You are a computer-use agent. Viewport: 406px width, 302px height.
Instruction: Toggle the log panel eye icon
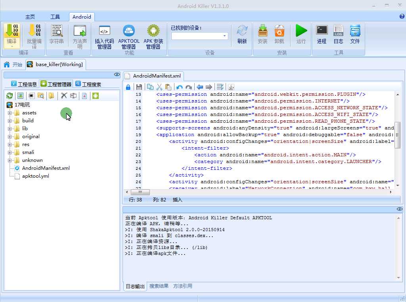pyautogui.click(x=400, y=209)
